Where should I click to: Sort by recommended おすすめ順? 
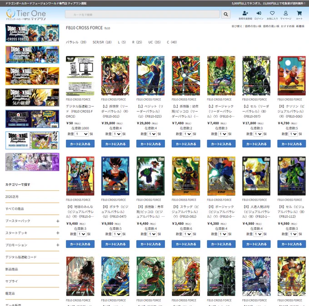click(288, 26)
